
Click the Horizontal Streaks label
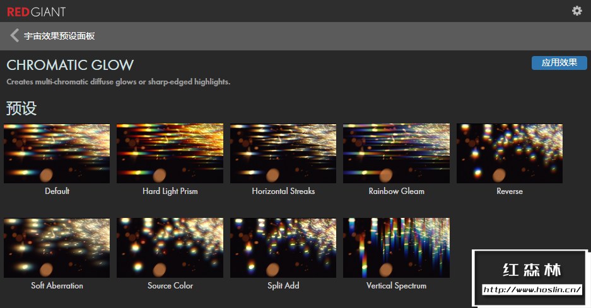pos(283,191)
